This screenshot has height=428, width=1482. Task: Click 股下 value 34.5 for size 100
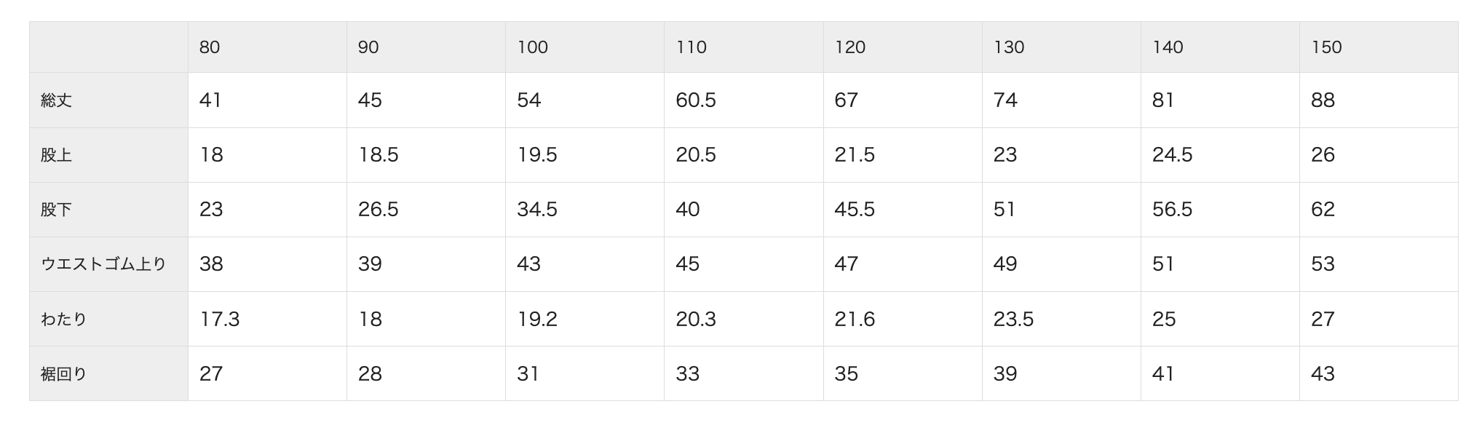pyautogui.click(x=537, y=210)
